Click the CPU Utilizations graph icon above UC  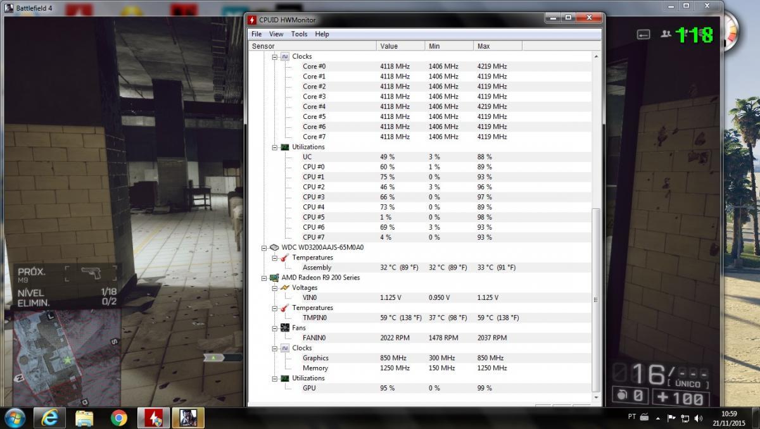click(284, 147)
